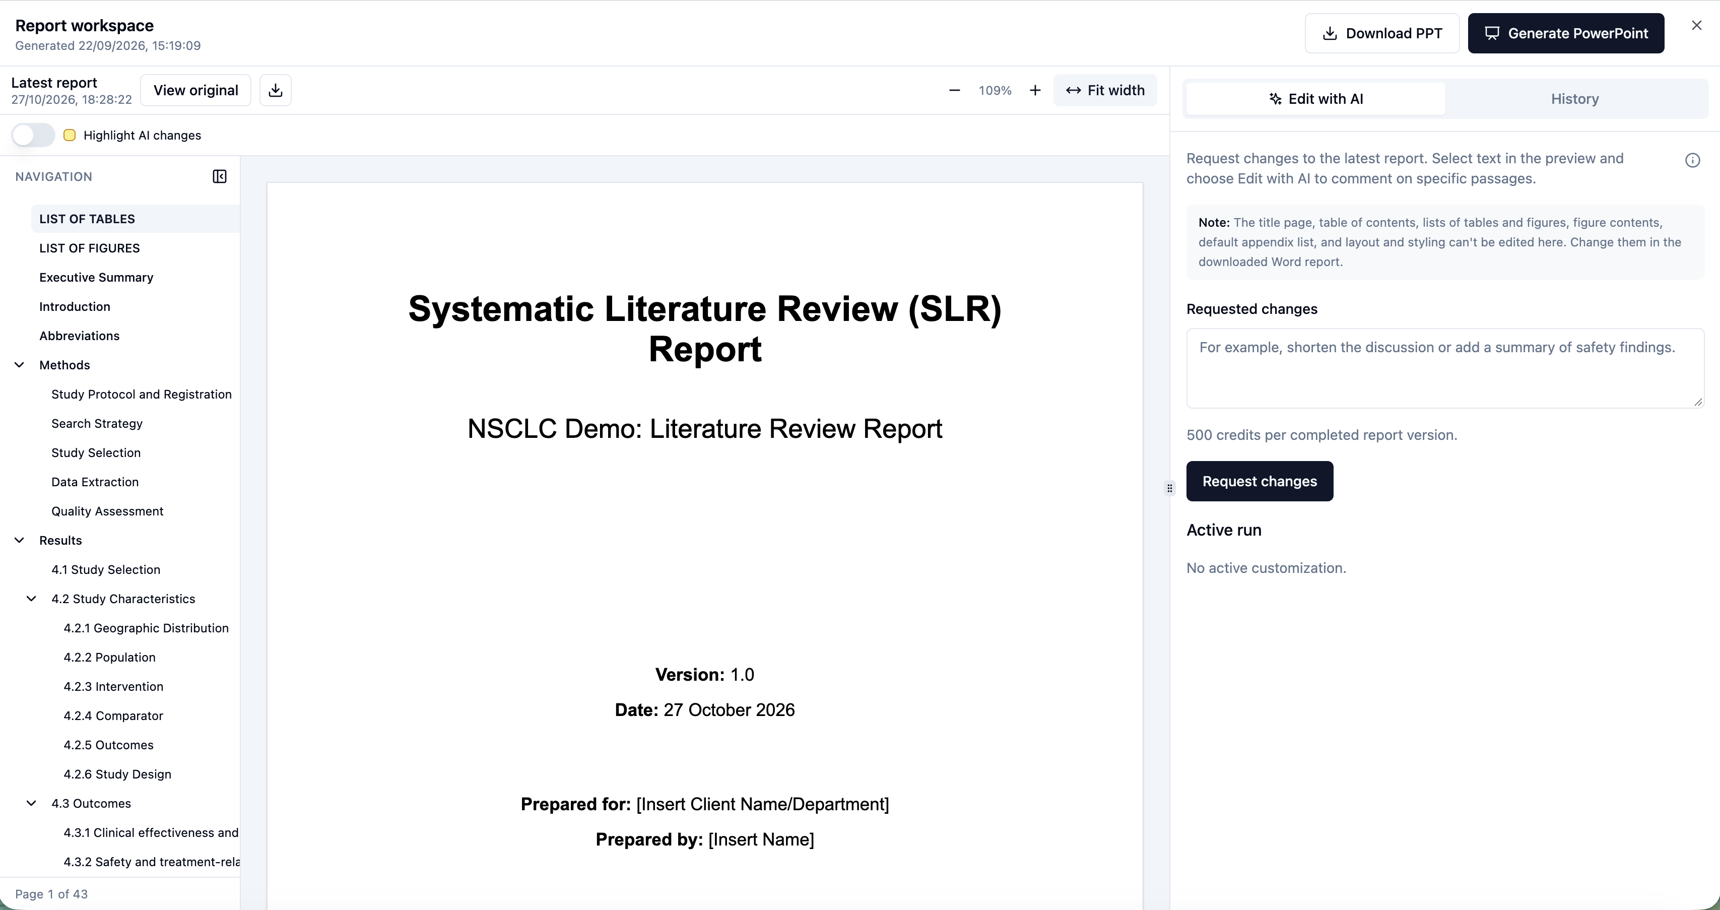Select 4.2.2 Population item

pyautogui.click(x=148, y=657)
